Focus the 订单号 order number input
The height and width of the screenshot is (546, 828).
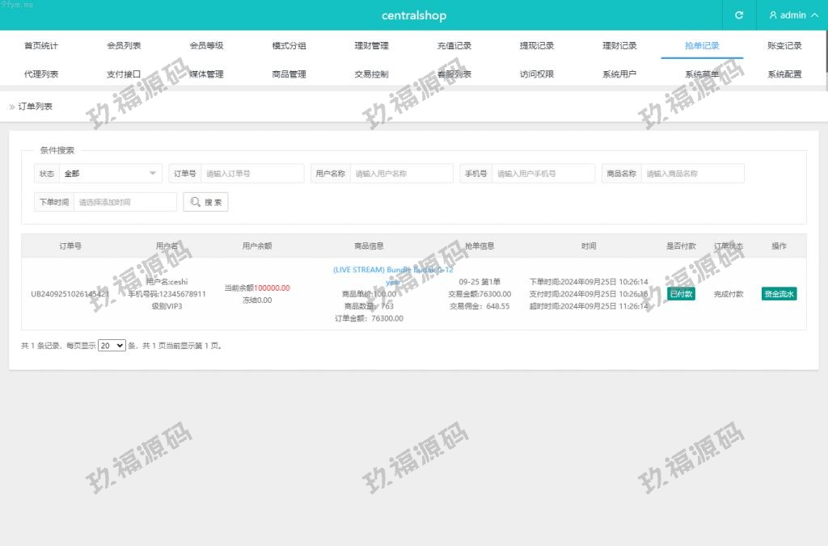252,174
